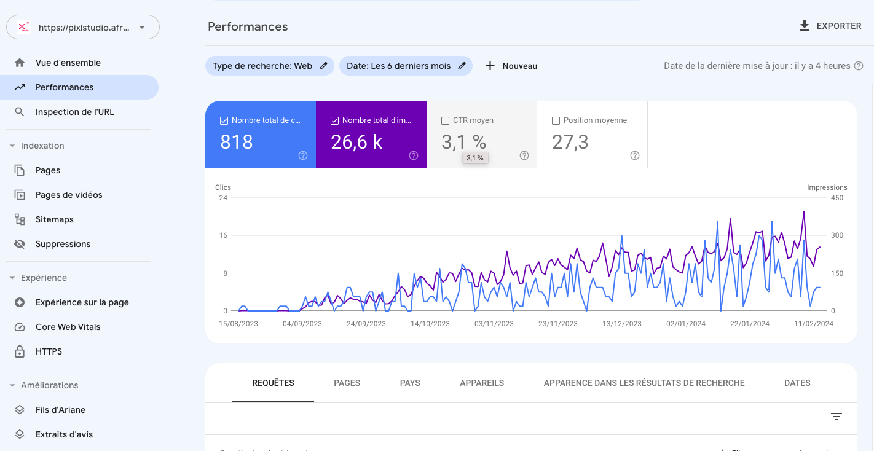Collapse the Indexation sidebar section
Viewport: 874px width, 451px height.
12,146
